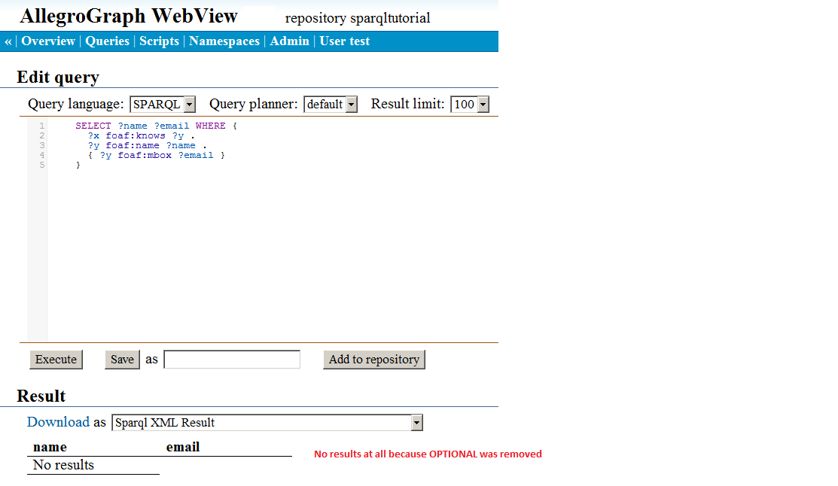Go to the Overview section
This screenshot has height=486, width=838.
(x=48, y=41)
